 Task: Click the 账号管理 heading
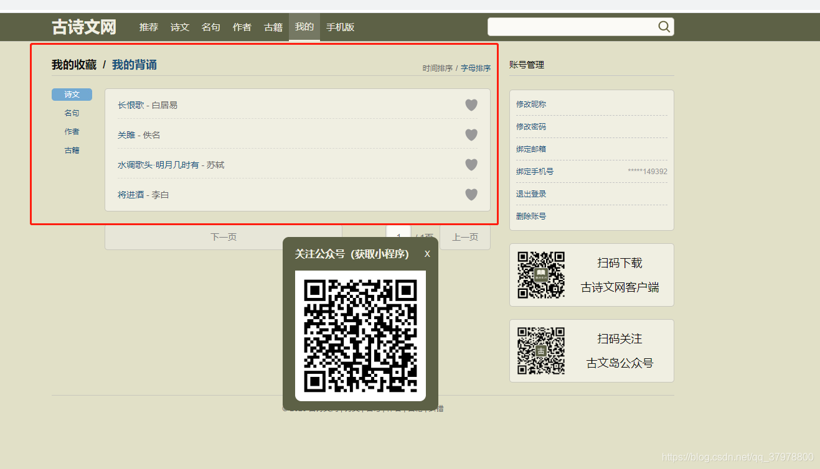[527, 65]
